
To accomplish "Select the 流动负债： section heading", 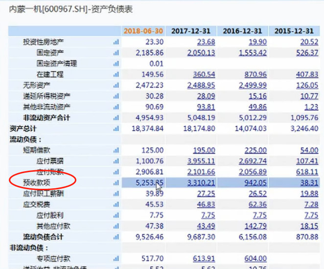I will pyautogui.click(x=25, y=139).
